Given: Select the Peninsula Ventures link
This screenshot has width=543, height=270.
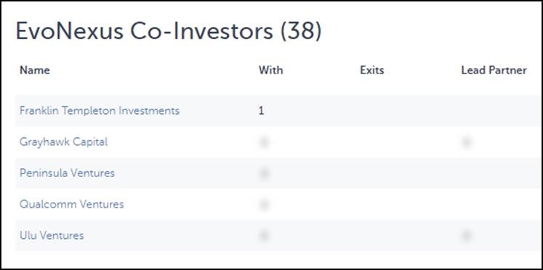Looking at the screenshot, I should [x=67, y=173].
